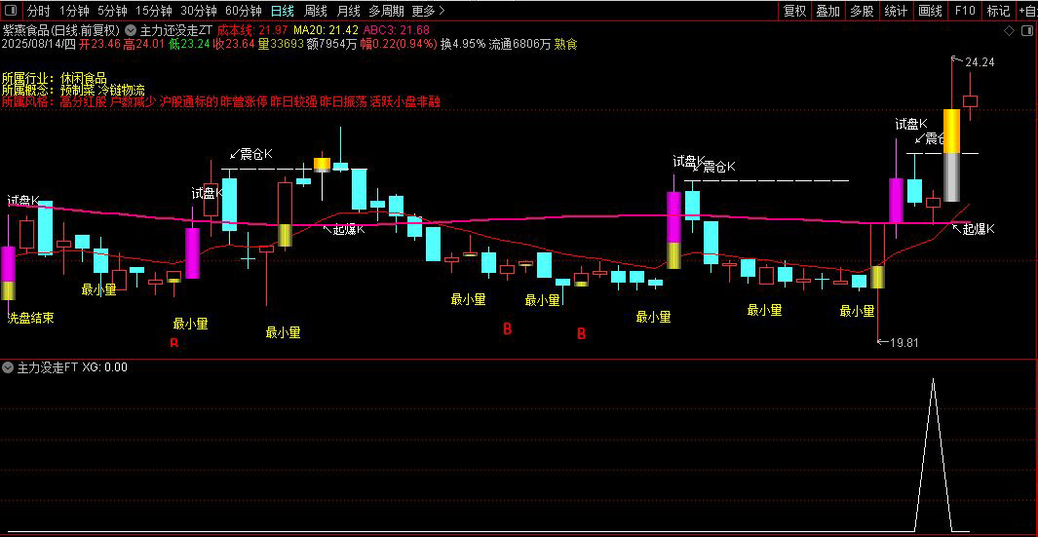Open the F10 company info
1038x537 pixels.
coord(965,11)
